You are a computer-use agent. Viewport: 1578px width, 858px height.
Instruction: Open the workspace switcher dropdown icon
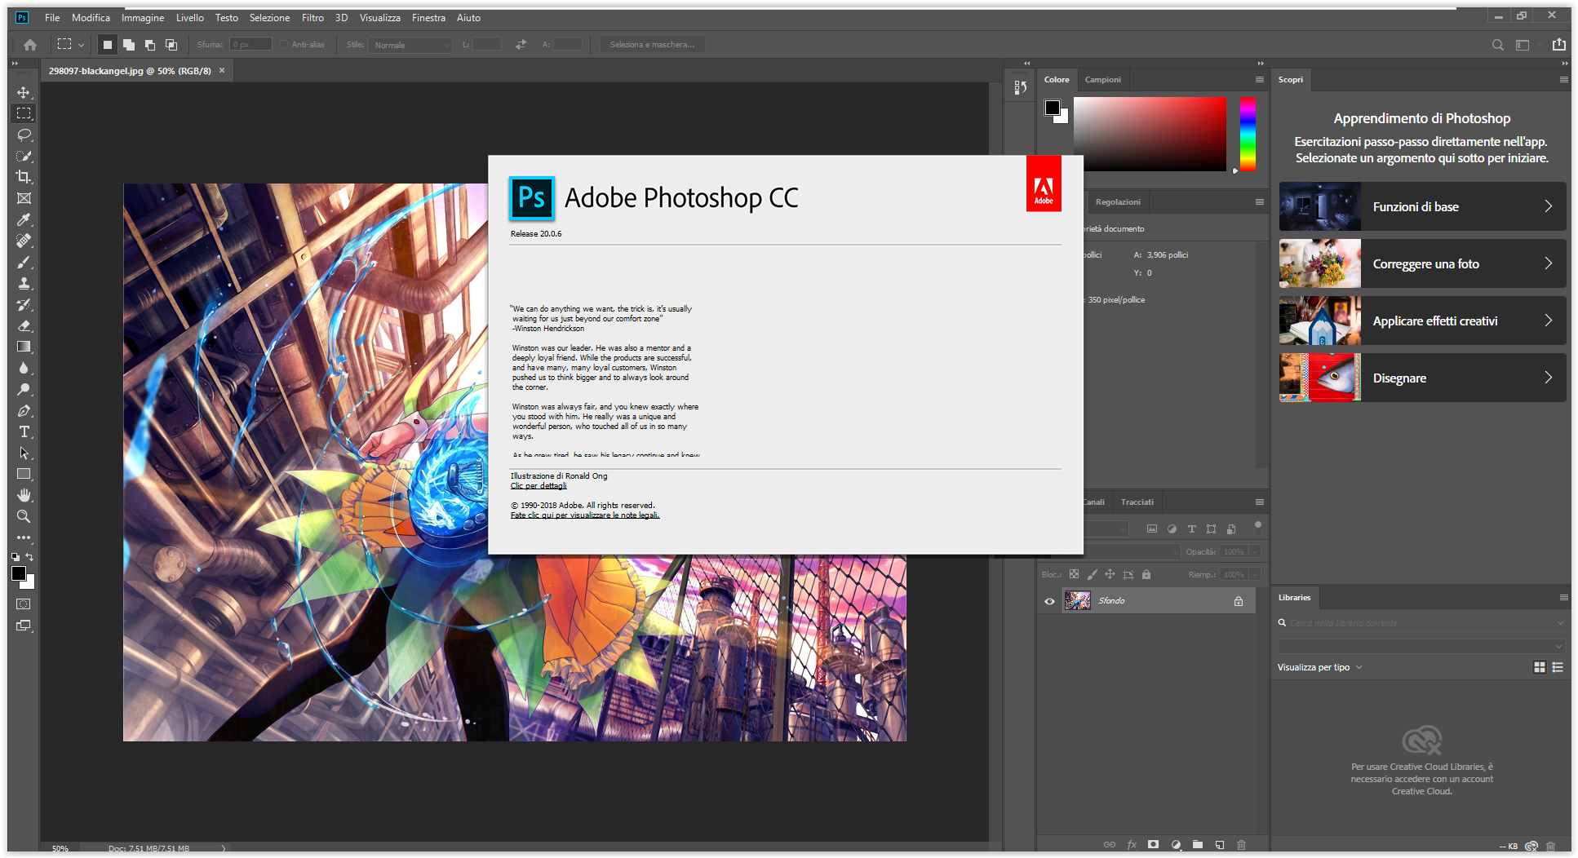pyautogui.click(x=1523, y=45)
